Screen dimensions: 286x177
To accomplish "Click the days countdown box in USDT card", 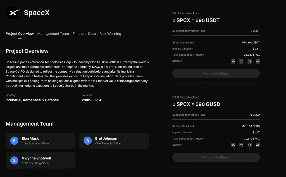I will [233, 61].
